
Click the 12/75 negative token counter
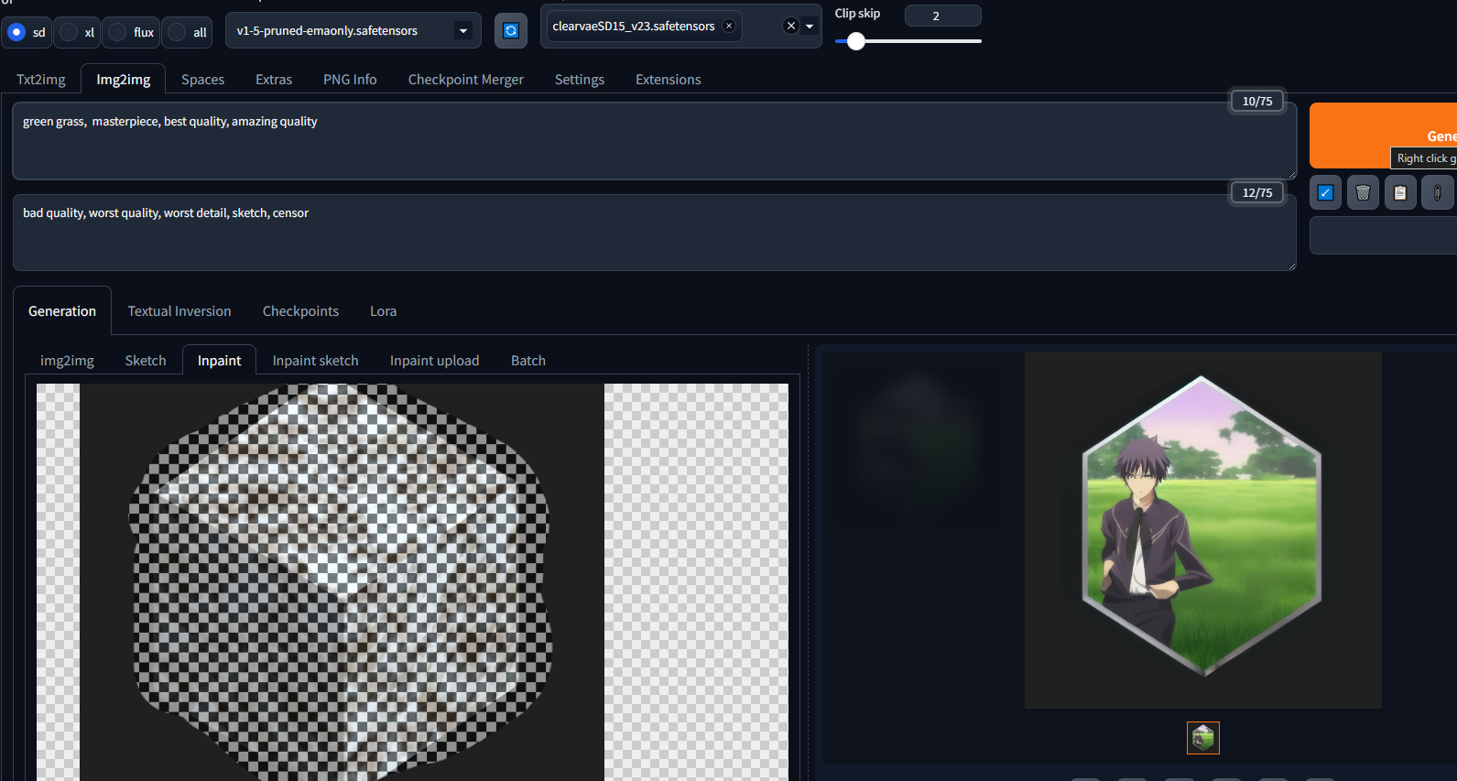pos(1257,192)
